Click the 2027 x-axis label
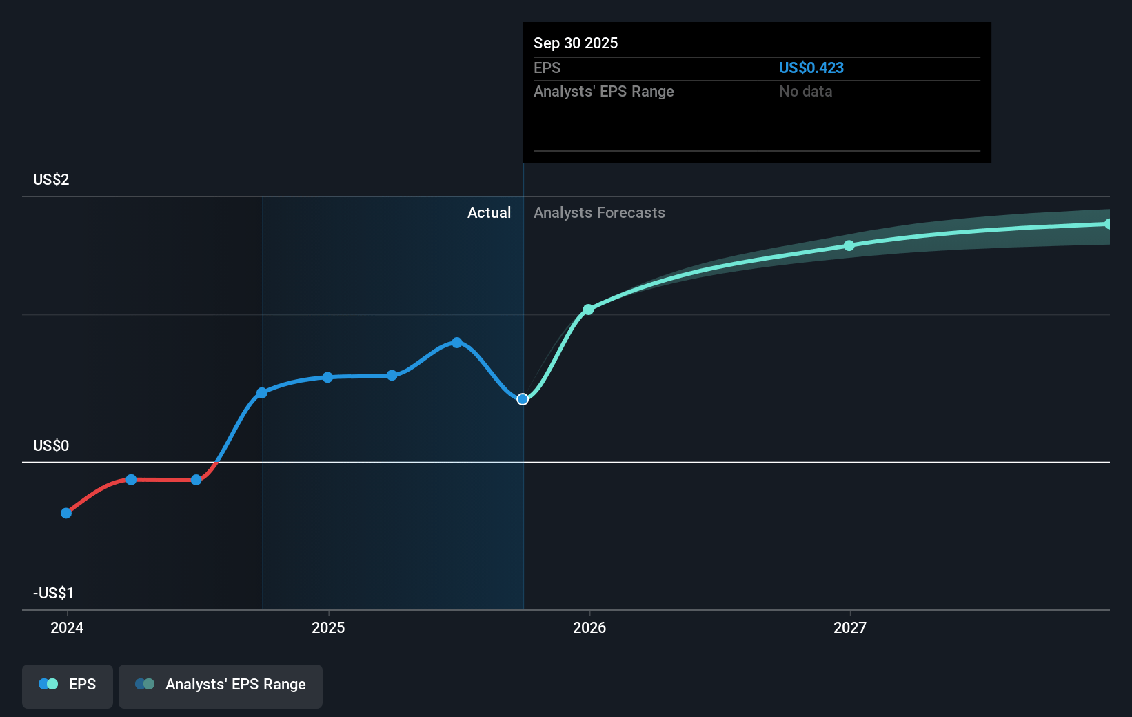The width and height of the screenshot is (1132, 717). (849, 627)
